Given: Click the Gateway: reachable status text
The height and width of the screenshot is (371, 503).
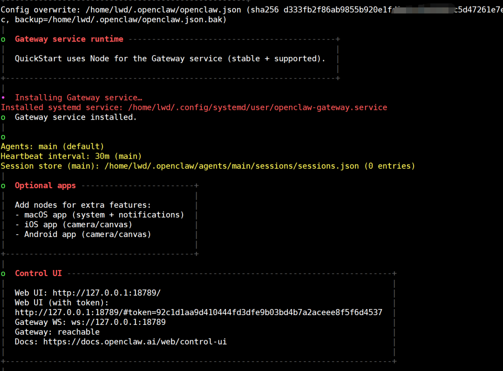Looking at the screenshot, I should [57, 332].
